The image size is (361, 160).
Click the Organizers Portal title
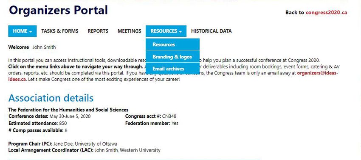[58, 10]
